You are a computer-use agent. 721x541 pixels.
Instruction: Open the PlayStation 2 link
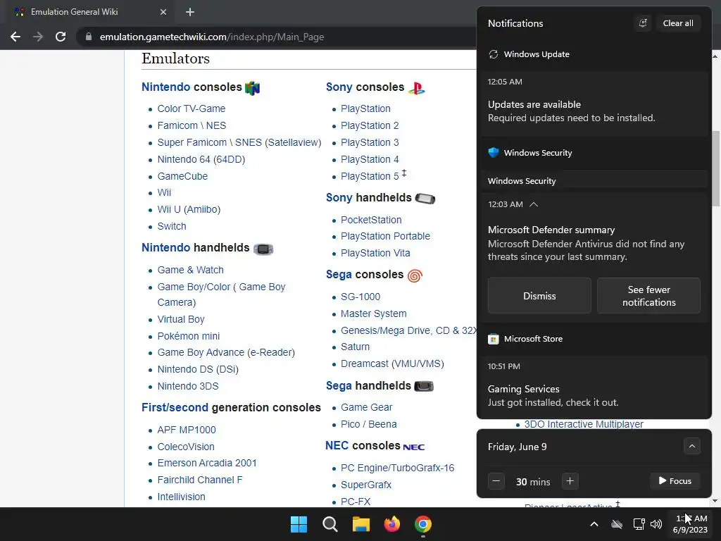click(x=370, y=125)
